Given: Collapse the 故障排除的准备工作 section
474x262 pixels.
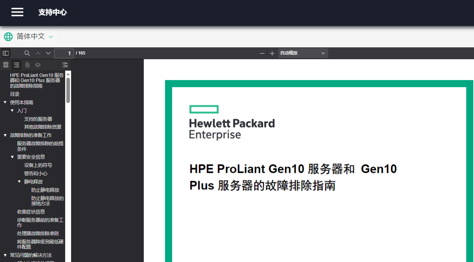Looking at the screenshot, I should tap(5, 135).
